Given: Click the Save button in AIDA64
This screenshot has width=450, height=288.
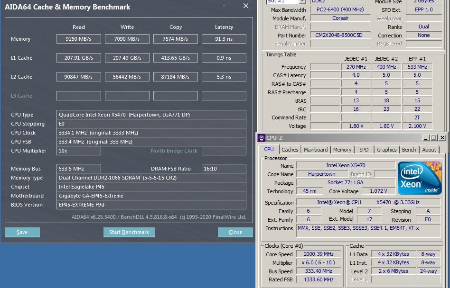Looking at the screenshot, I should point(22,232).
